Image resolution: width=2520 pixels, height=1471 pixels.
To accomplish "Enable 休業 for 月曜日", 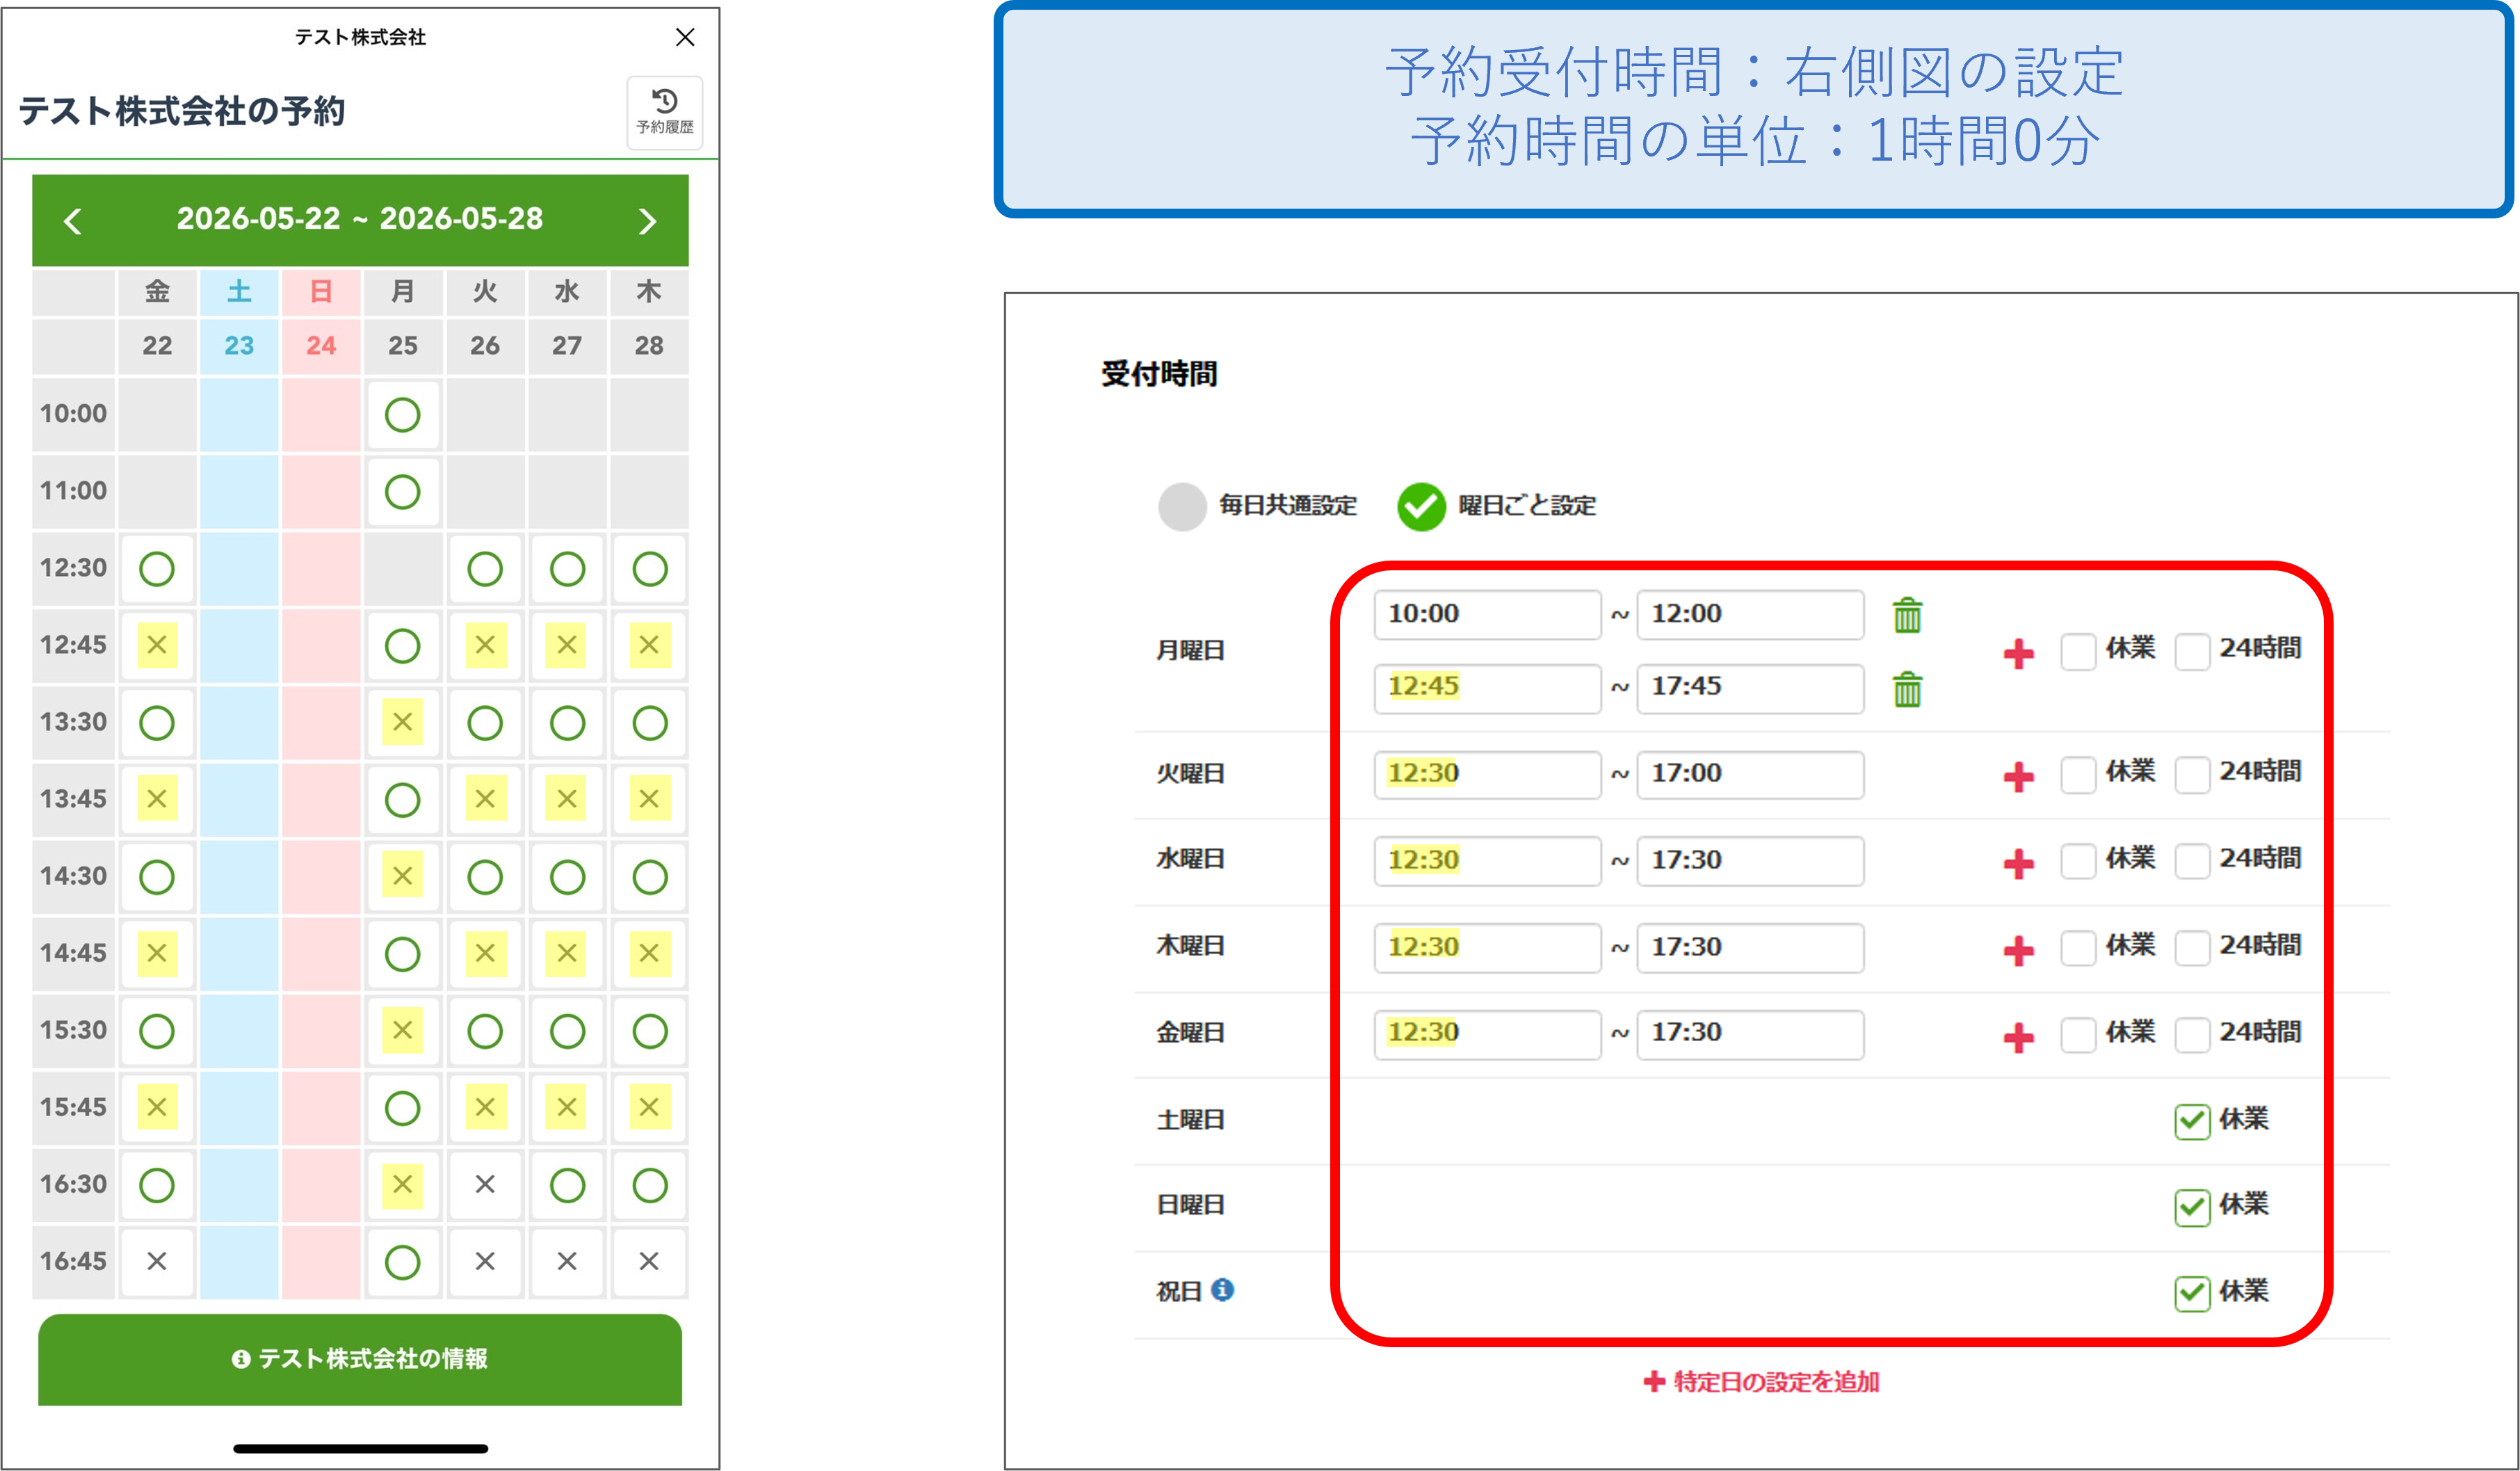I will [x=2080, y=651].
